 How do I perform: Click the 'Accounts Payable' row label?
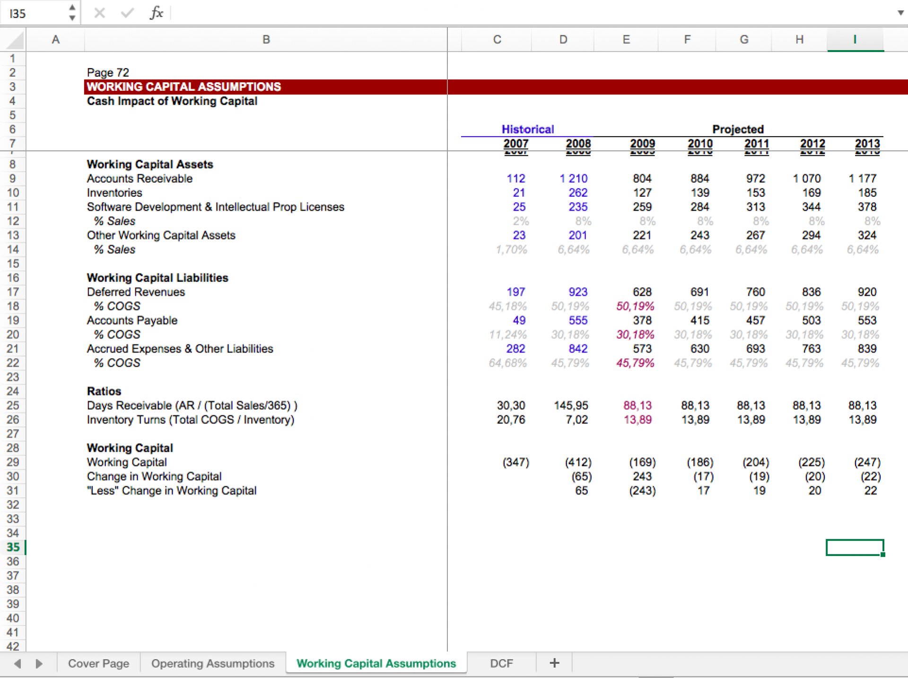coord(132,320)
